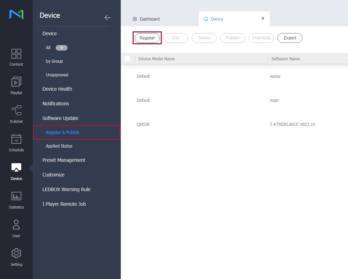Collapse Device panel with back arrow
The width and height of the screenshot is (348, 279).
click(108, 17)
